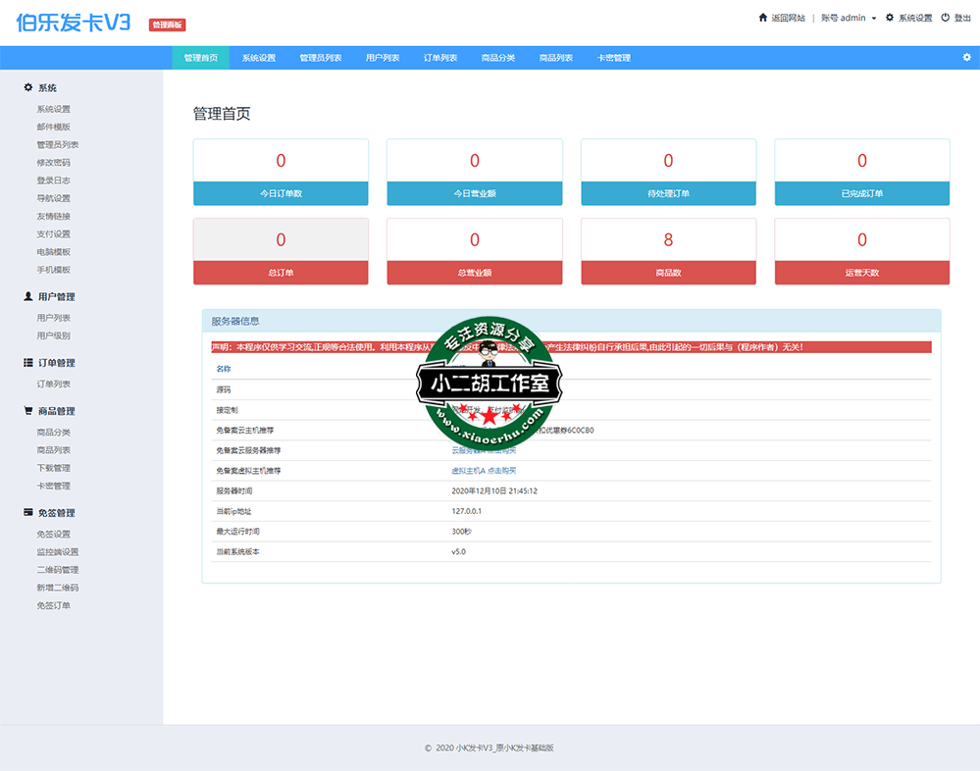This screenshot has width=980, height=771.
Task: Click the 虚拟主机A 点击购买 link
Action: click(x=484, y=471)
